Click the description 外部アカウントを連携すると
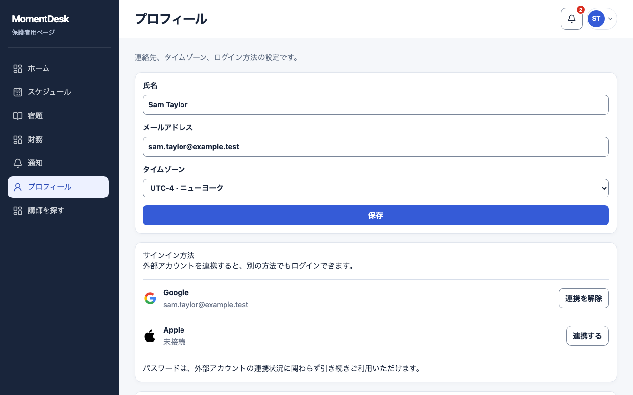This screenshot has height=395, width=633. pos(248,266)
